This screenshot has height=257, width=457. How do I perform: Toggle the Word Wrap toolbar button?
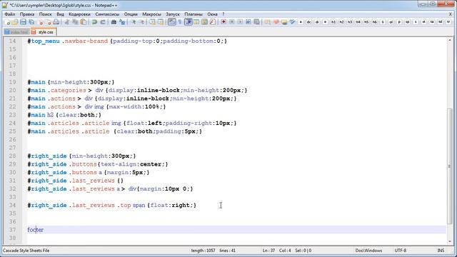pyautogui.click(x=172, y=22)
